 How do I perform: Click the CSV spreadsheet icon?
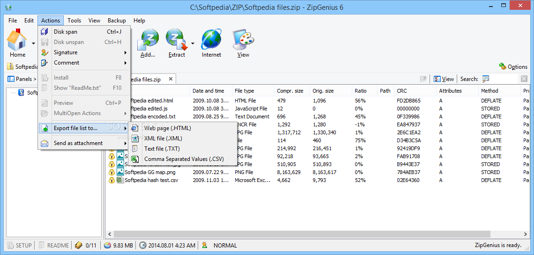coord(135,159)
